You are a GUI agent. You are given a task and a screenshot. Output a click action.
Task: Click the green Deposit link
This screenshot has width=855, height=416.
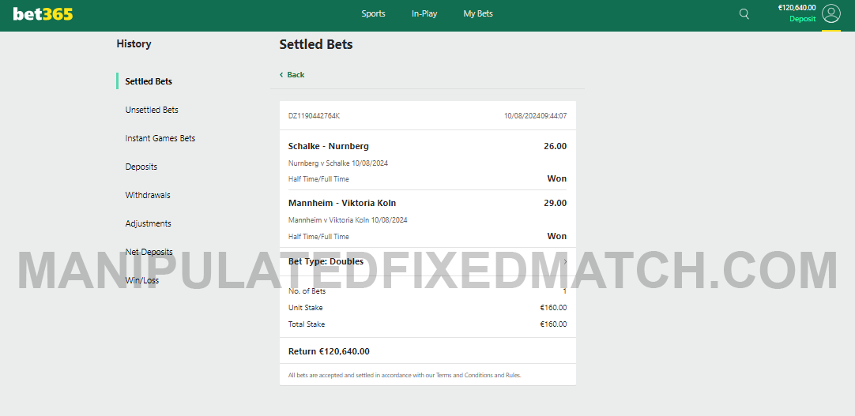[803, 18]
